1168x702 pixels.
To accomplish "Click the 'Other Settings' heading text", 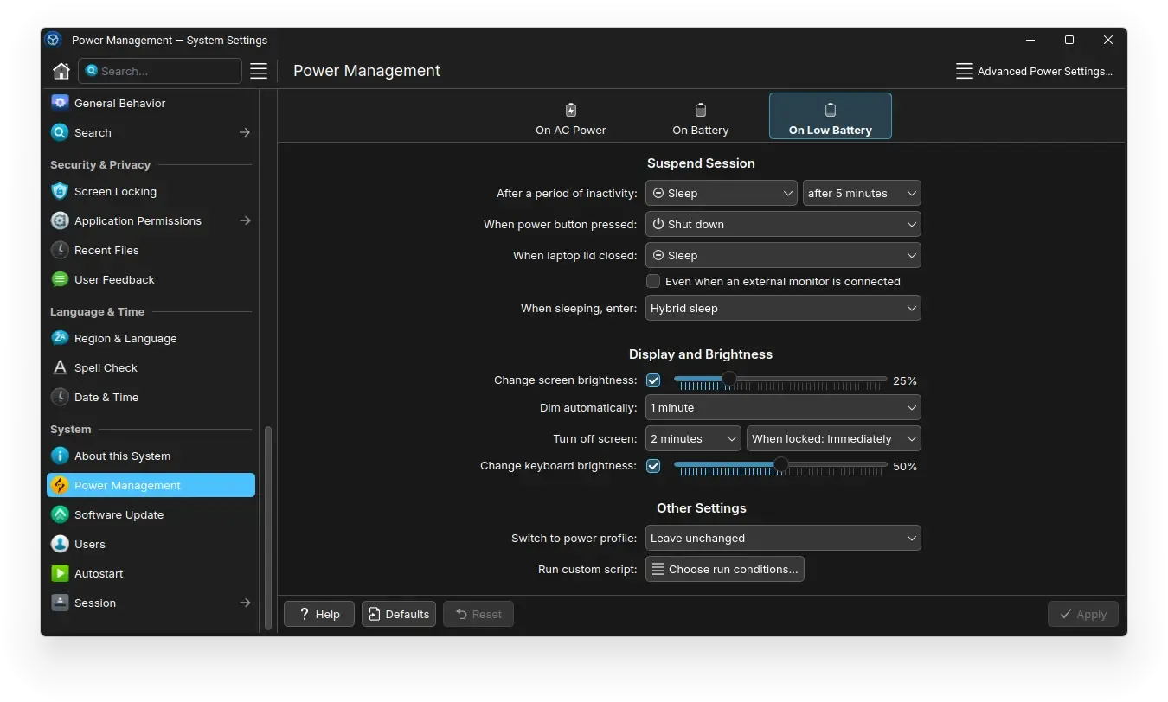I will pyautogui.click(x=701, y=507).
